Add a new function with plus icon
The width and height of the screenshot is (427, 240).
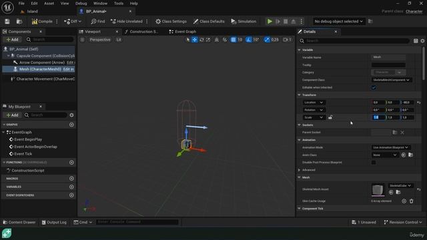(71, 163)
